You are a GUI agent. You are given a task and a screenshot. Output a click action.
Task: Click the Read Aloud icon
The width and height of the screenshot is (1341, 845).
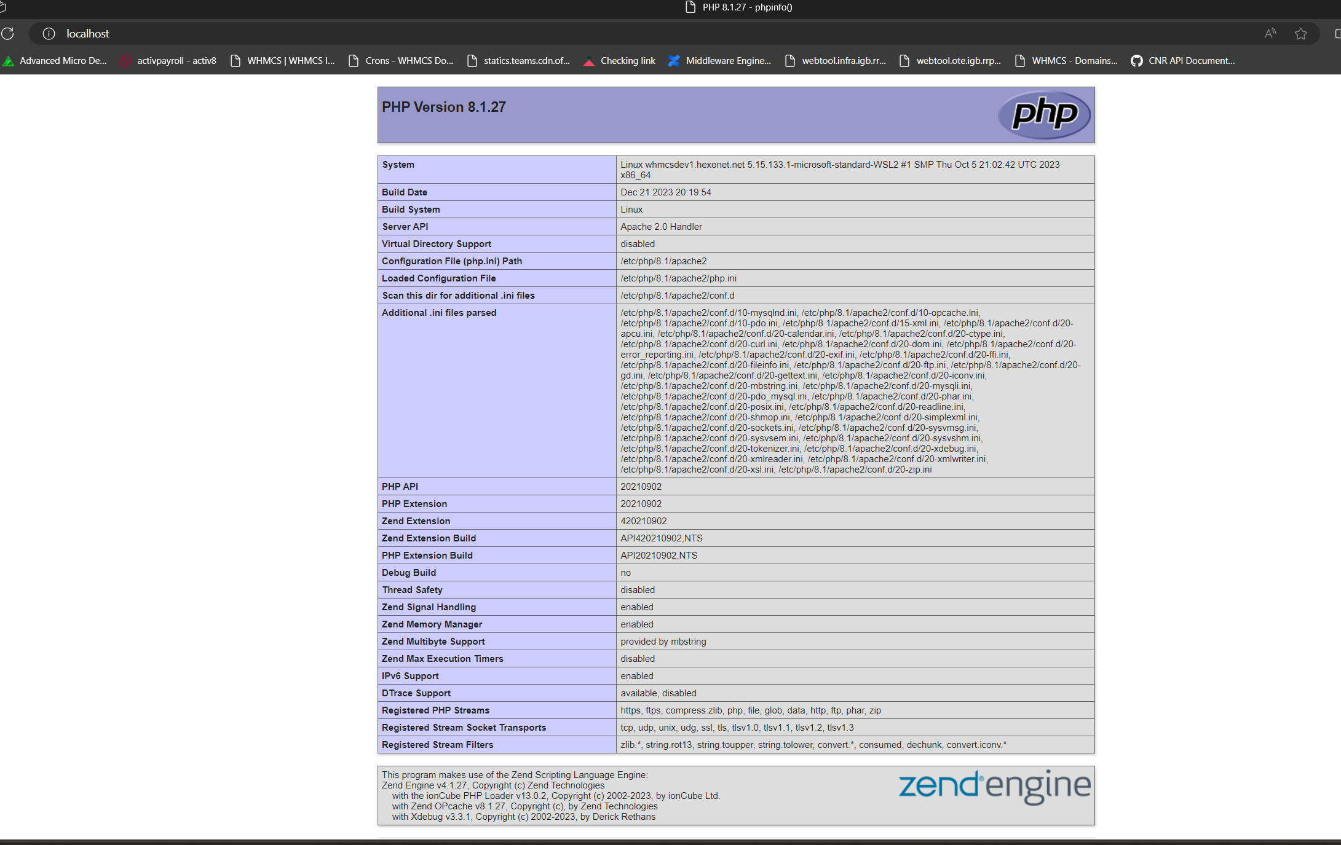1270,34
